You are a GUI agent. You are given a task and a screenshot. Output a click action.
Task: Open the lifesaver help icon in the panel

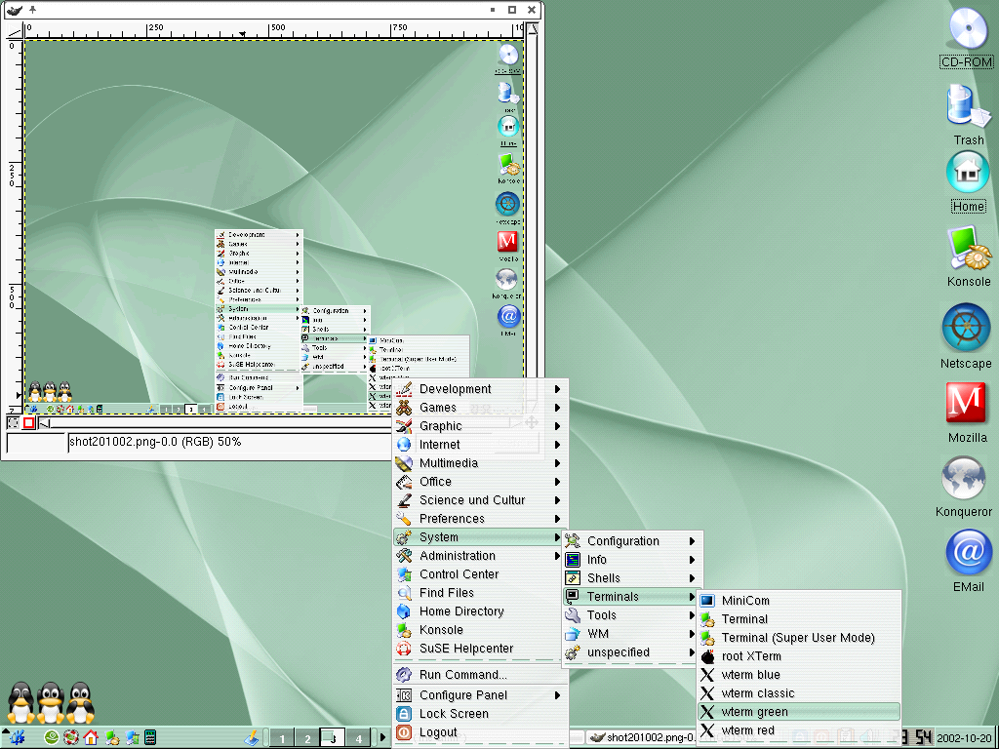[x=70, y=738]
